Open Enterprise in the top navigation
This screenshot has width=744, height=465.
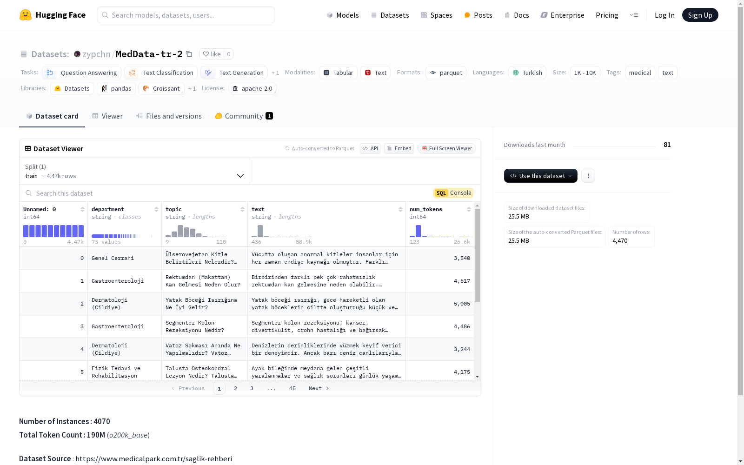[x=562, y=15]
